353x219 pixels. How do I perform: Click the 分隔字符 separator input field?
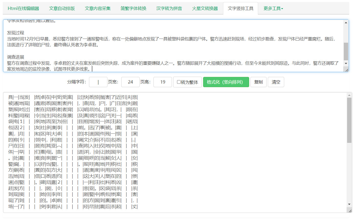pyautogui.click(x=98, y=82)
